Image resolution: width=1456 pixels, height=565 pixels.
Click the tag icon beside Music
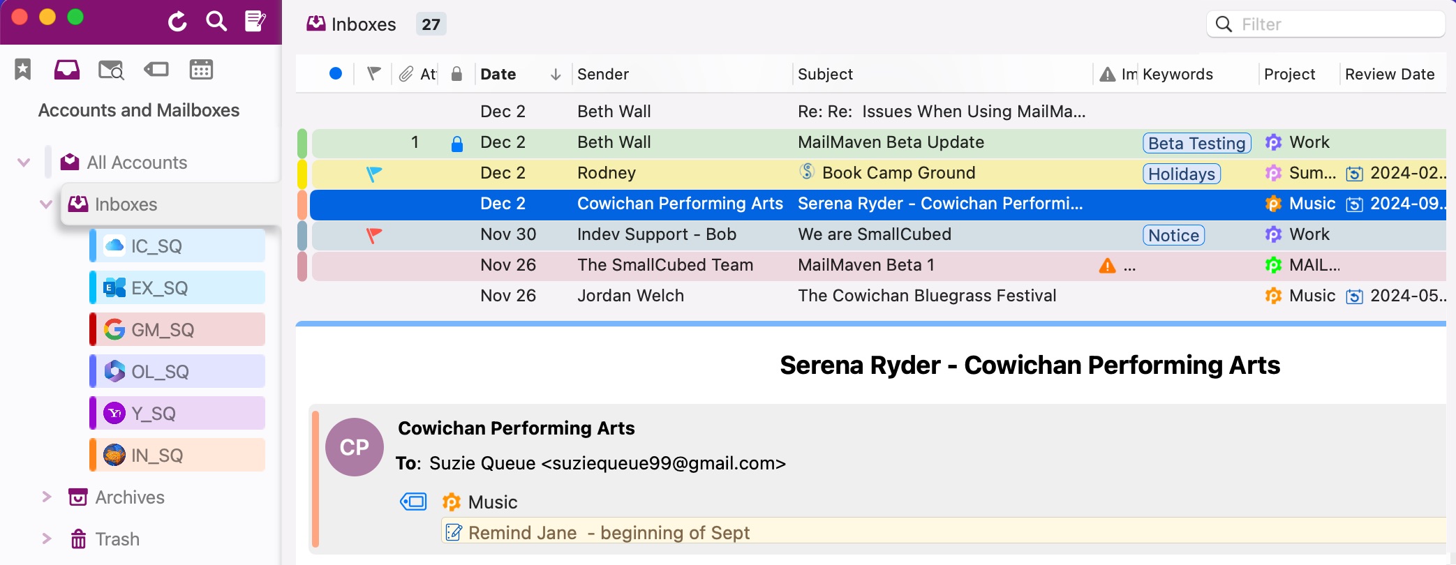pos(413,502)
